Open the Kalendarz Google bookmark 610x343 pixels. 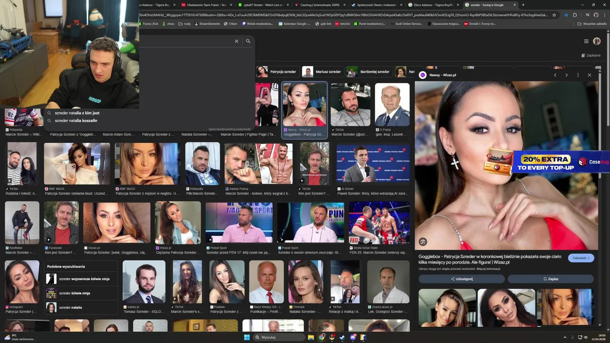point(294,23)
